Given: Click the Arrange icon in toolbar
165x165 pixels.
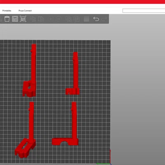Looking at the screenshot, I should click(15, 19).
